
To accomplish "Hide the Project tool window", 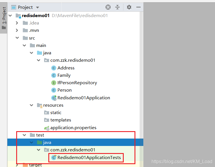I will pyautogui.click(x=138, y=7).
